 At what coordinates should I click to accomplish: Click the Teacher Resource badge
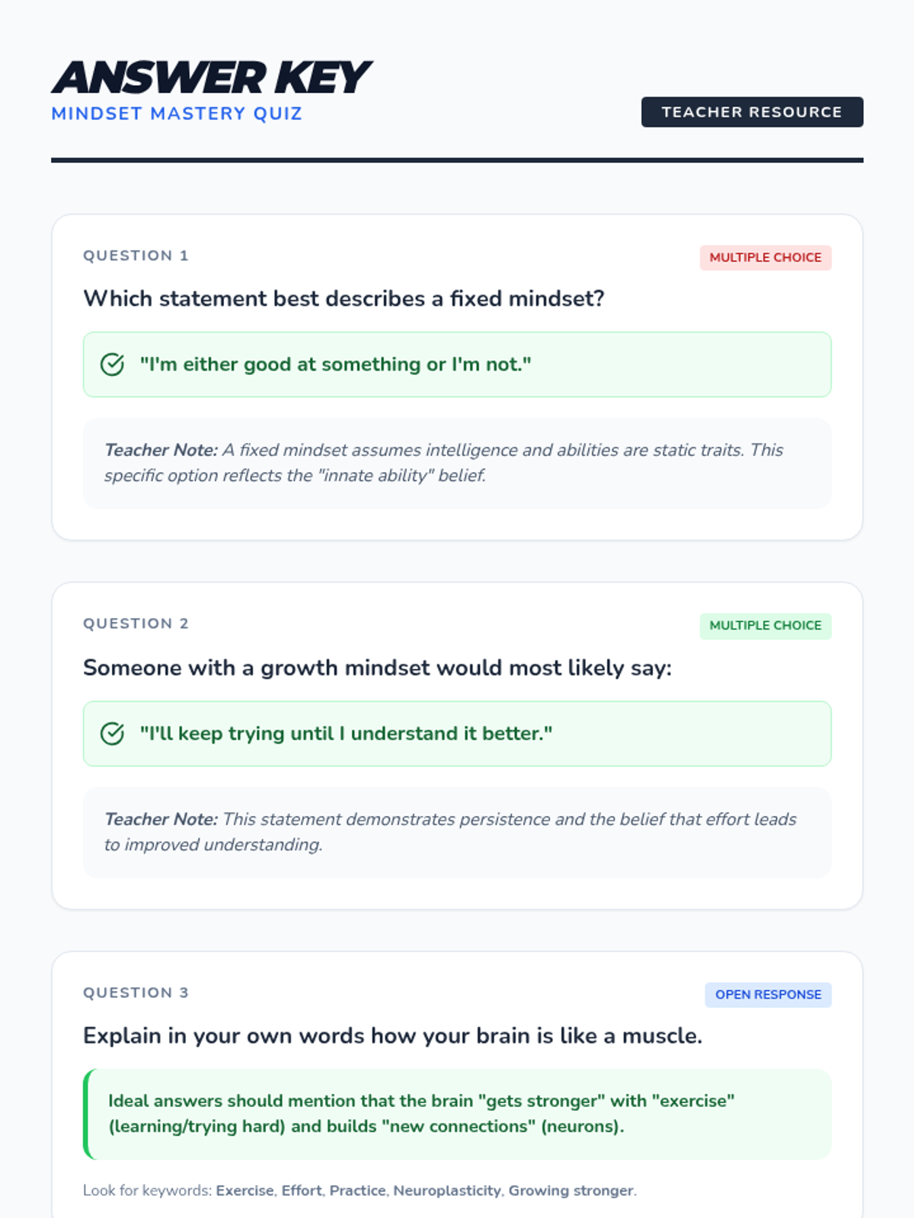pyautogui.click(x=752, y=112)
